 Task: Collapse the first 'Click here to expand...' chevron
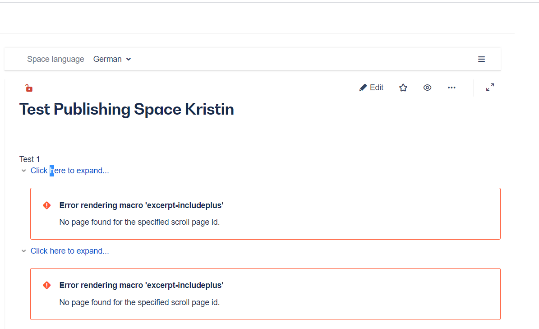coord(24,171)
